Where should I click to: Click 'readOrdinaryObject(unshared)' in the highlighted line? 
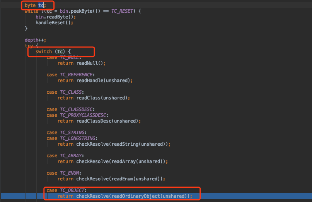pos(149,196)
